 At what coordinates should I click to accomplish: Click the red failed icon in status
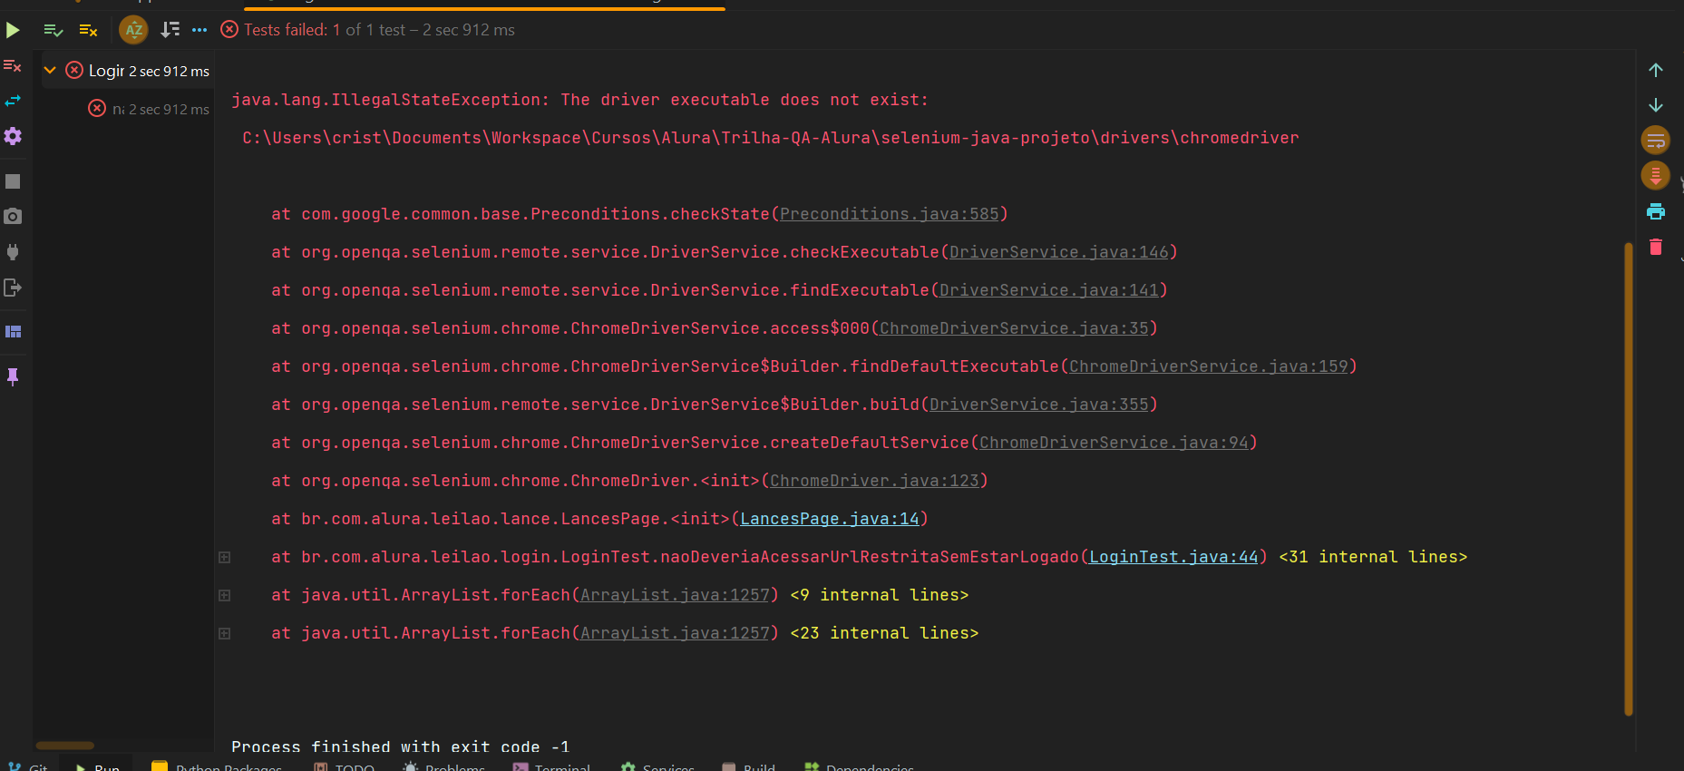click(x=229, y=29)
